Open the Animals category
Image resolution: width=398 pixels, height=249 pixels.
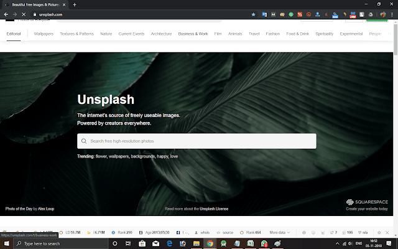[x=235, y=34]
